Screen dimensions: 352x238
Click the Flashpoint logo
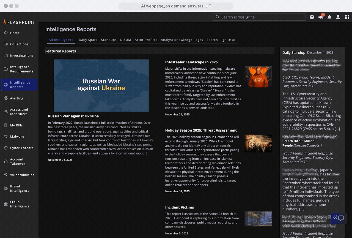(19, 22)
